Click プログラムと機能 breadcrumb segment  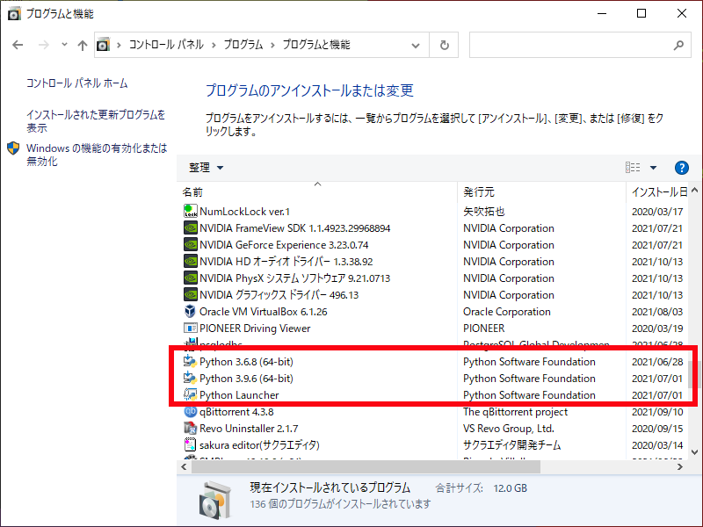pyautogui.click(x=316, y=45)
